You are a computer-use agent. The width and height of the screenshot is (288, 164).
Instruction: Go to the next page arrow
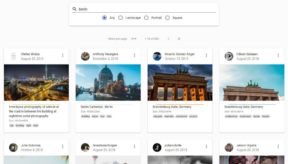(x=179, y=39)
